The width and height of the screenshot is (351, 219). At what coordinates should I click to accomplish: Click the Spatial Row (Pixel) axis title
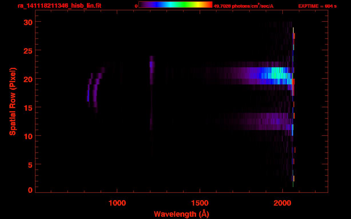click(13, 101)
